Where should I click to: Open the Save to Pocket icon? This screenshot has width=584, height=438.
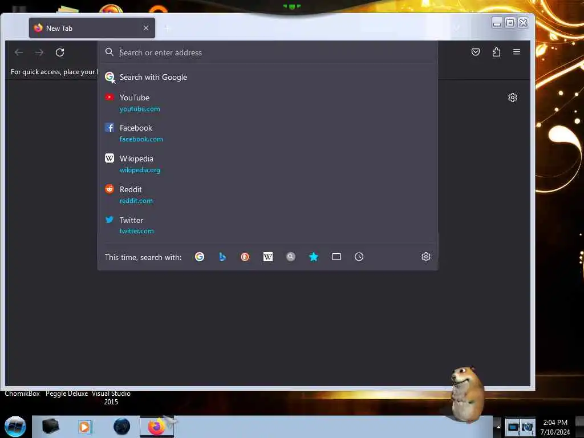pyautogui.click(x=476, y=52)
